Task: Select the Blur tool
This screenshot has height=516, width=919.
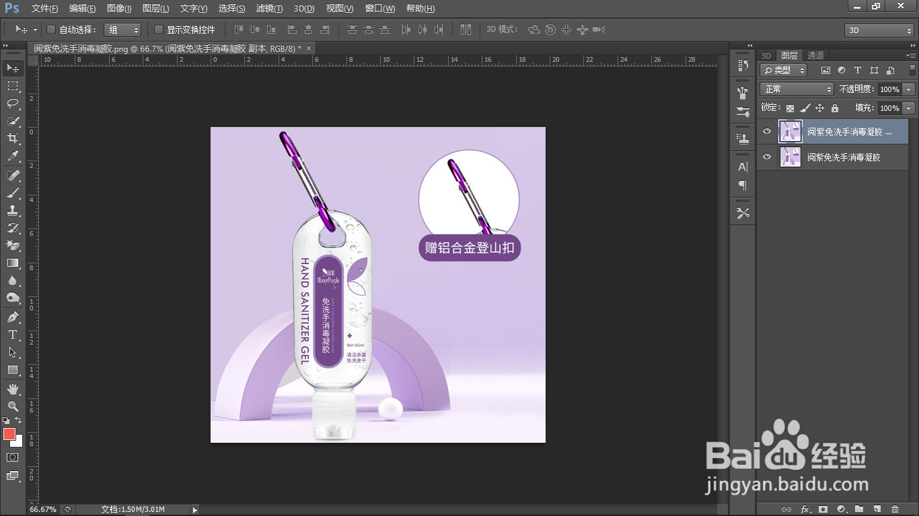Action: [13, 280]
